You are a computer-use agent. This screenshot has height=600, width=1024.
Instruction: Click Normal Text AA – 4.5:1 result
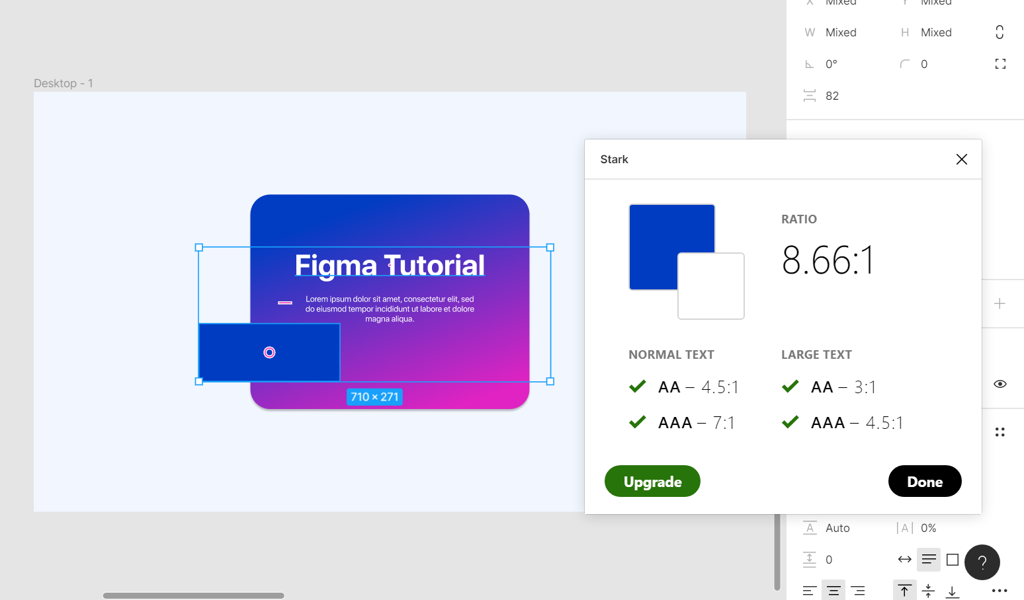coord(683,387)
